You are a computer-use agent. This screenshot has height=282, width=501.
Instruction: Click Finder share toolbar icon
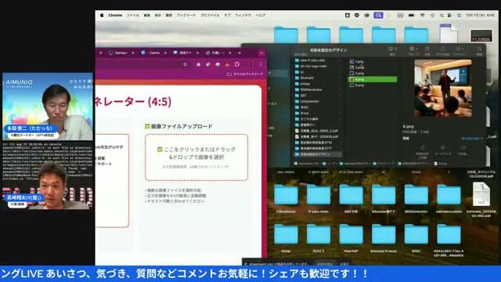click(x=427, y=49)
